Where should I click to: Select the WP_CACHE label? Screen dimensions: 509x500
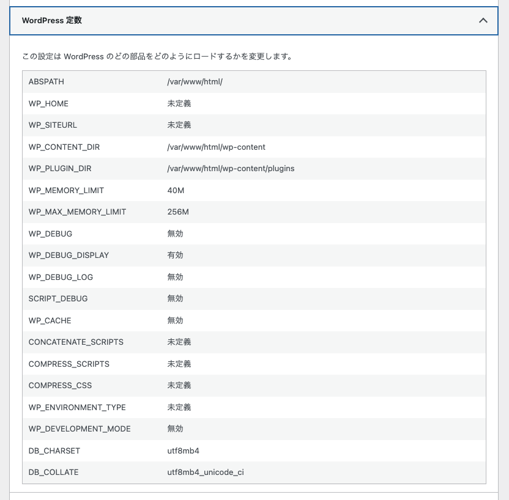coord(50,321)
